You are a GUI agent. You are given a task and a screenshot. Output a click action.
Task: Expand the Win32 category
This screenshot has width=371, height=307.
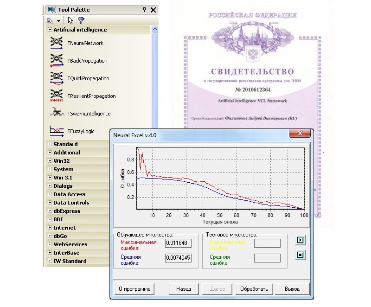[50, 160]
